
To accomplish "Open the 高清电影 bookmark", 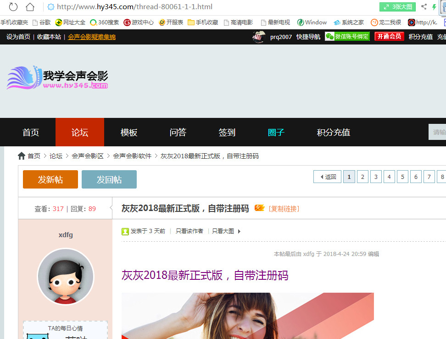I will [238, 22].
